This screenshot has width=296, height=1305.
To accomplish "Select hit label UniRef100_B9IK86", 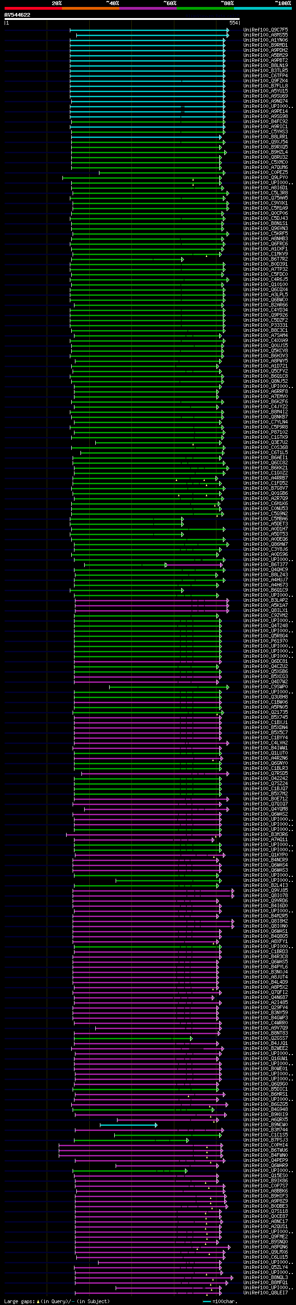I will (265, 1181).
